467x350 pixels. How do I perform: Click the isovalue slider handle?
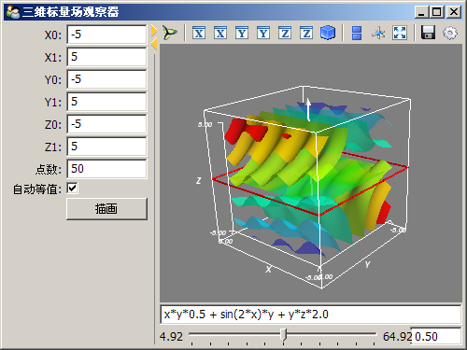[283, 335]
